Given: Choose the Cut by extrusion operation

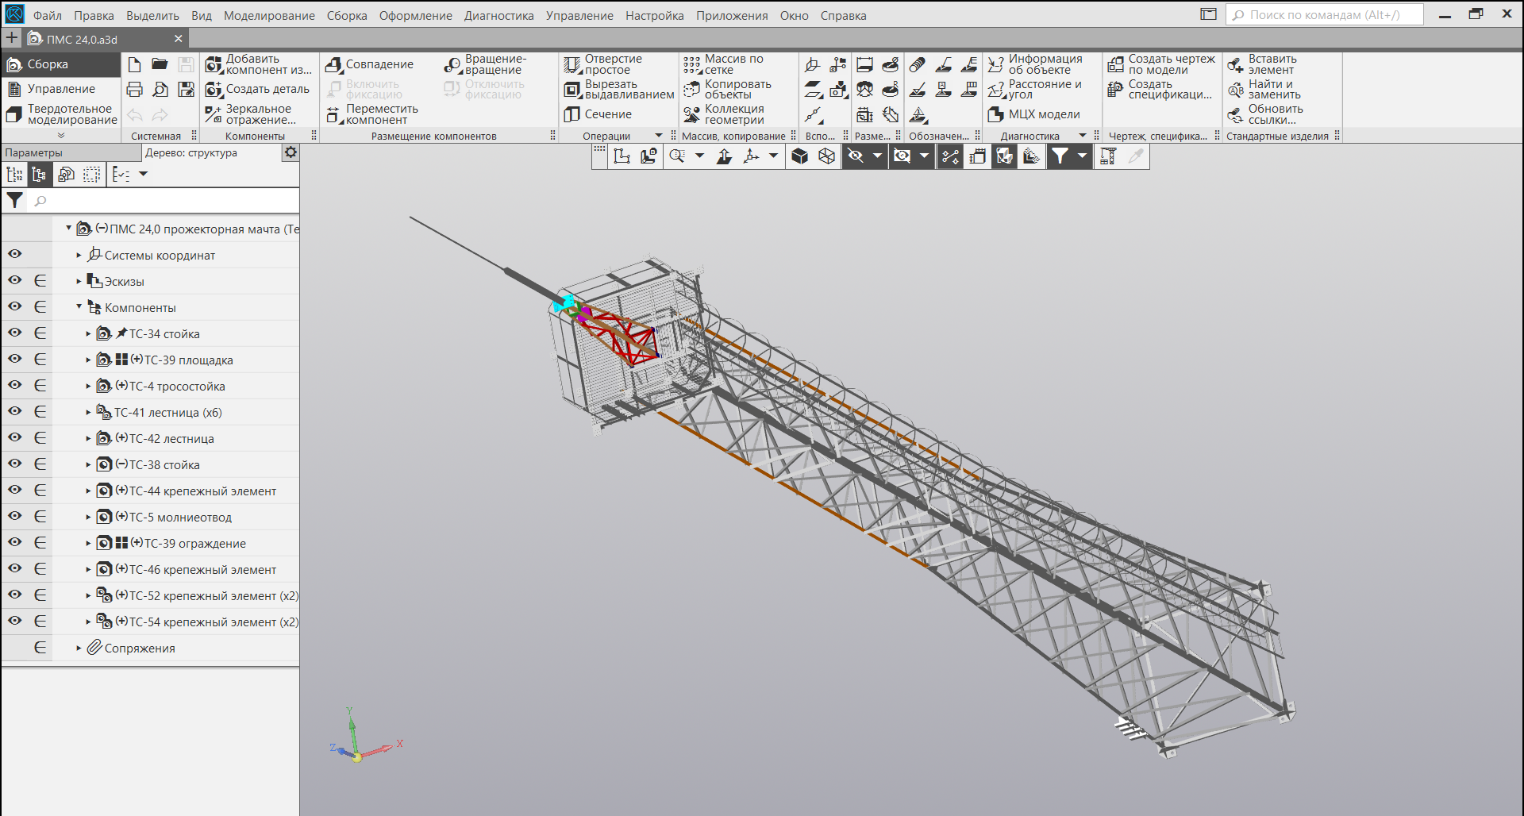Looking at the screenshot, I should [x=619, y=89].
